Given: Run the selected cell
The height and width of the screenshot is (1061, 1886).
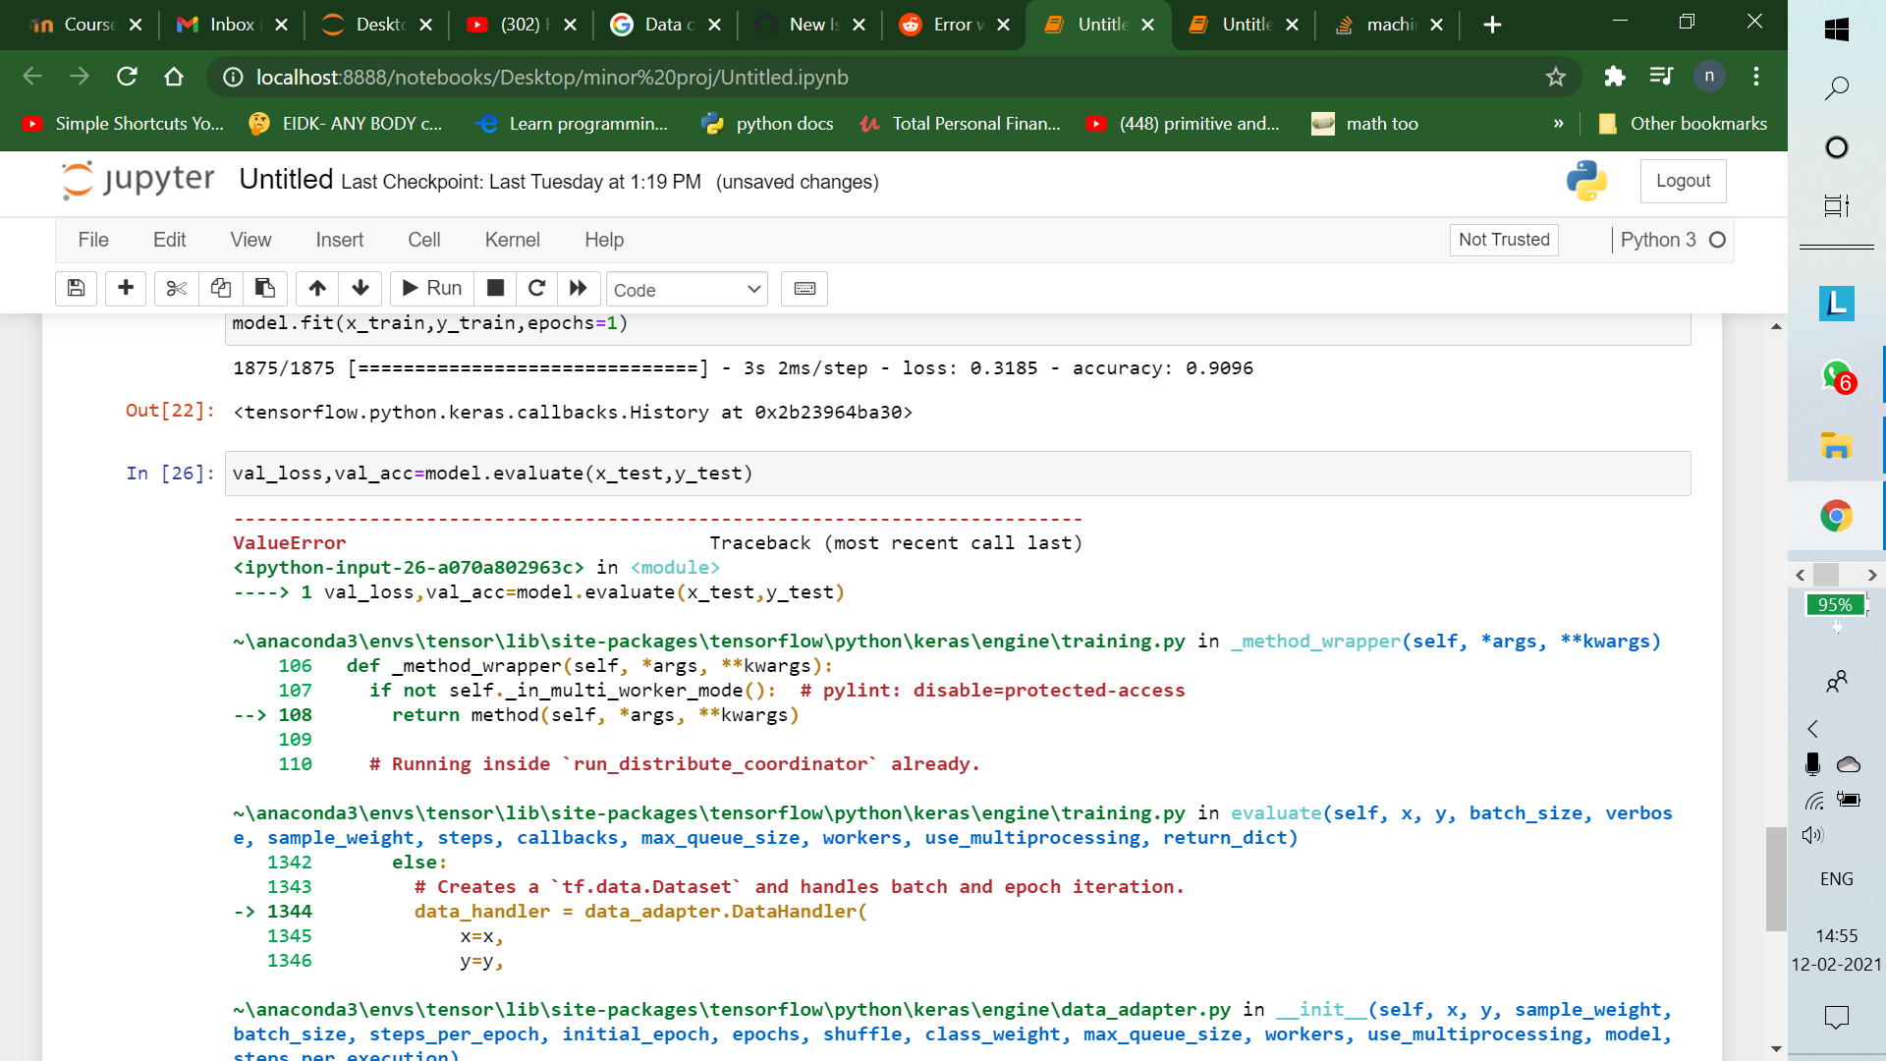Looking at the screenshot, I should click(x=430, y=288).
